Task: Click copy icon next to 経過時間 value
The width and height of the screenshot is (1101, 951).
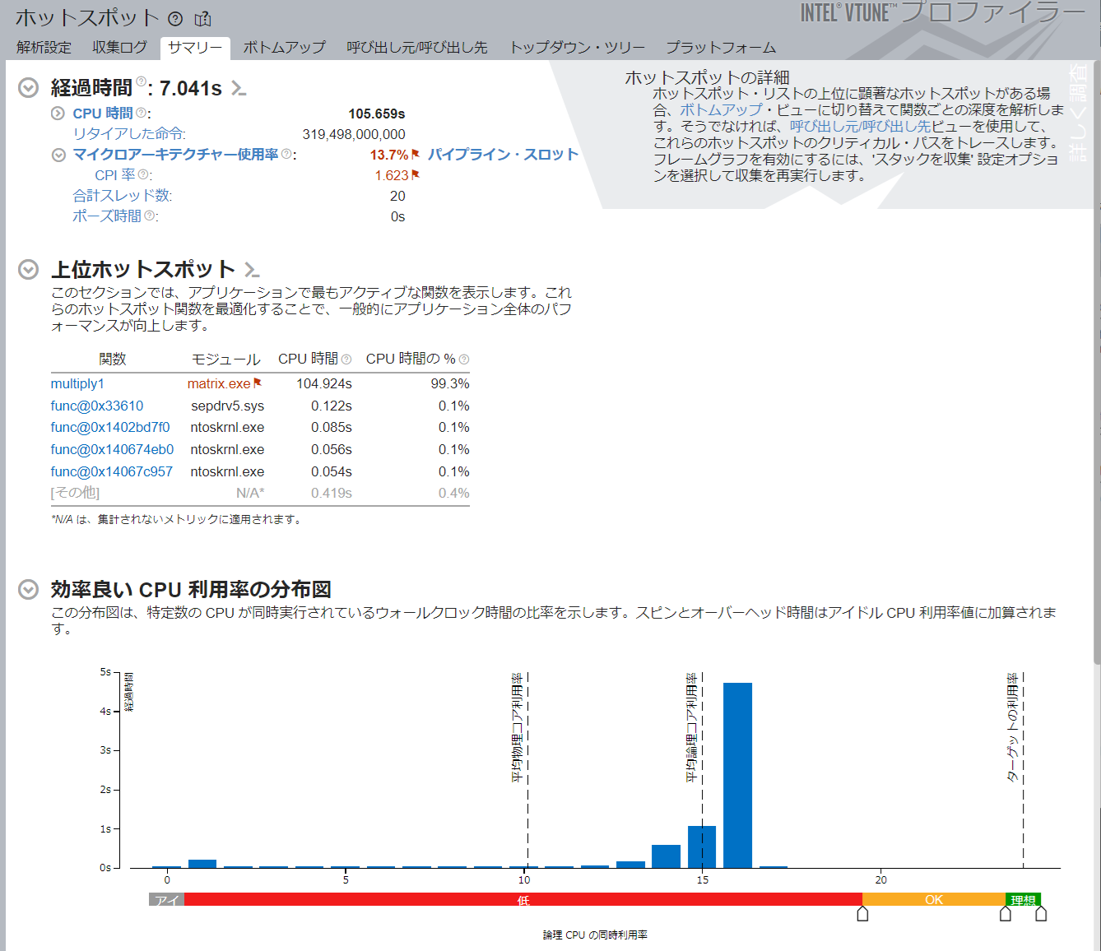Action: click(x=239, y=88)
